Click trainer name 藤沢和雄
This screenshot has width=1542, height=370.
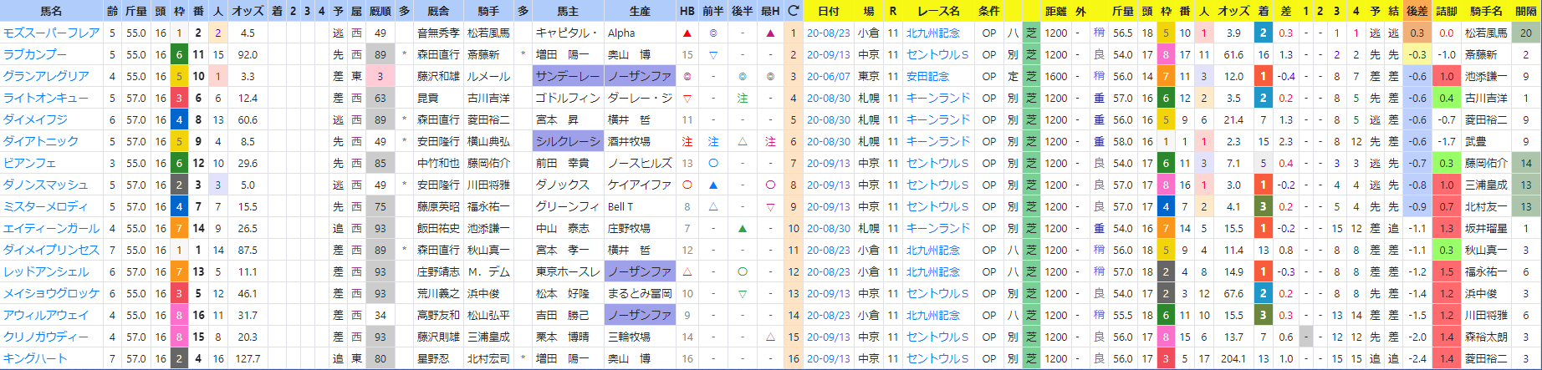[x=438, y=77]
